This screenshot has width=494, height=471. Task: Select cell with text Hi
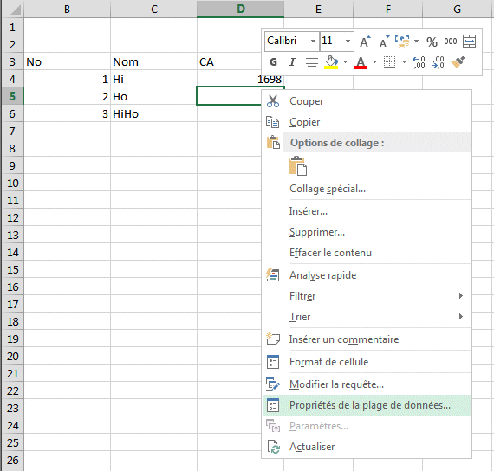pos(153,79)
